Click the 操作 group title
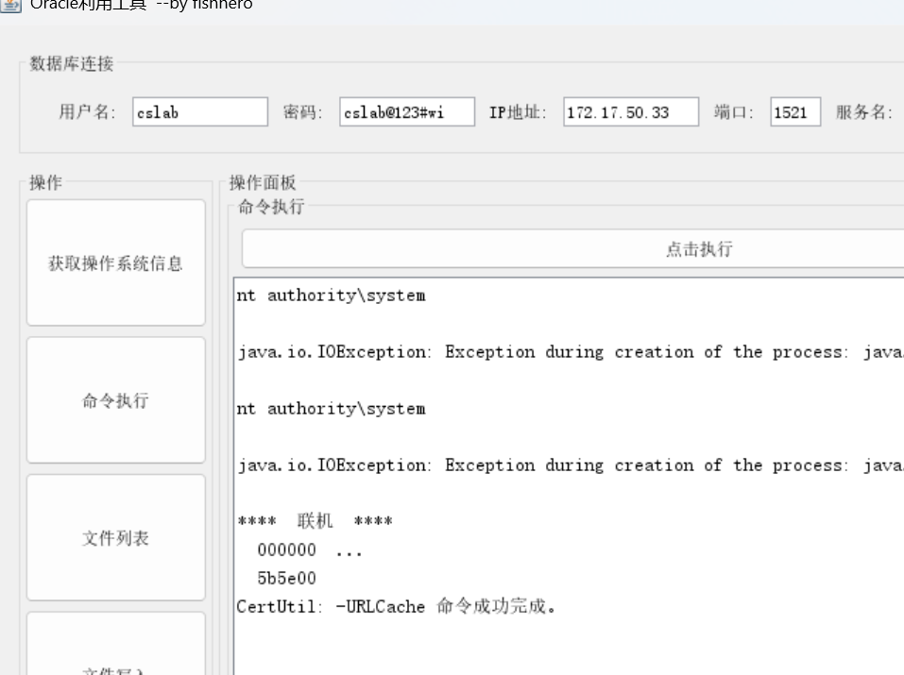 pyautogui.click(x=45, y=183)
